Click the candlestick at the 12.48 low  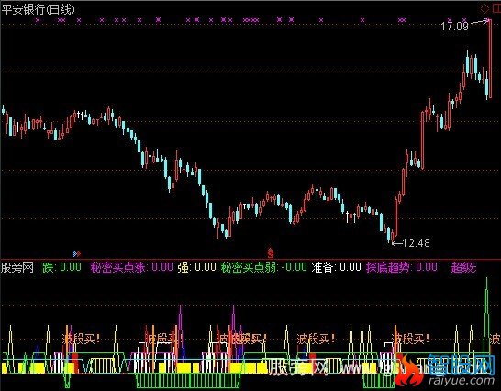click(393, 238)
